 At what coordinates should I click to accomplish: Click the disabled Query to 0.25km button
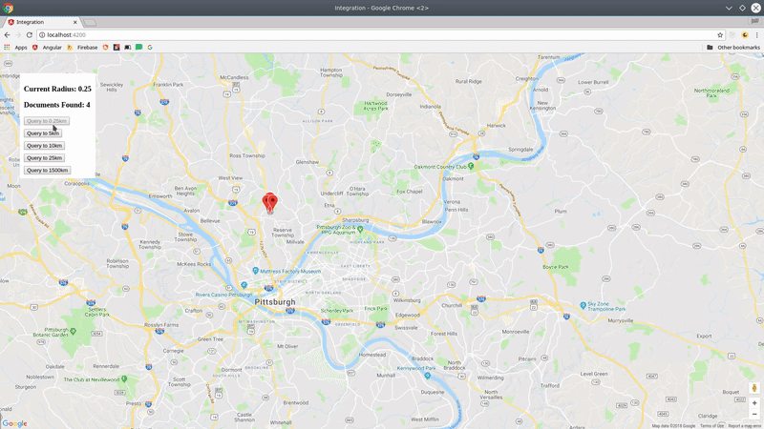47,121
